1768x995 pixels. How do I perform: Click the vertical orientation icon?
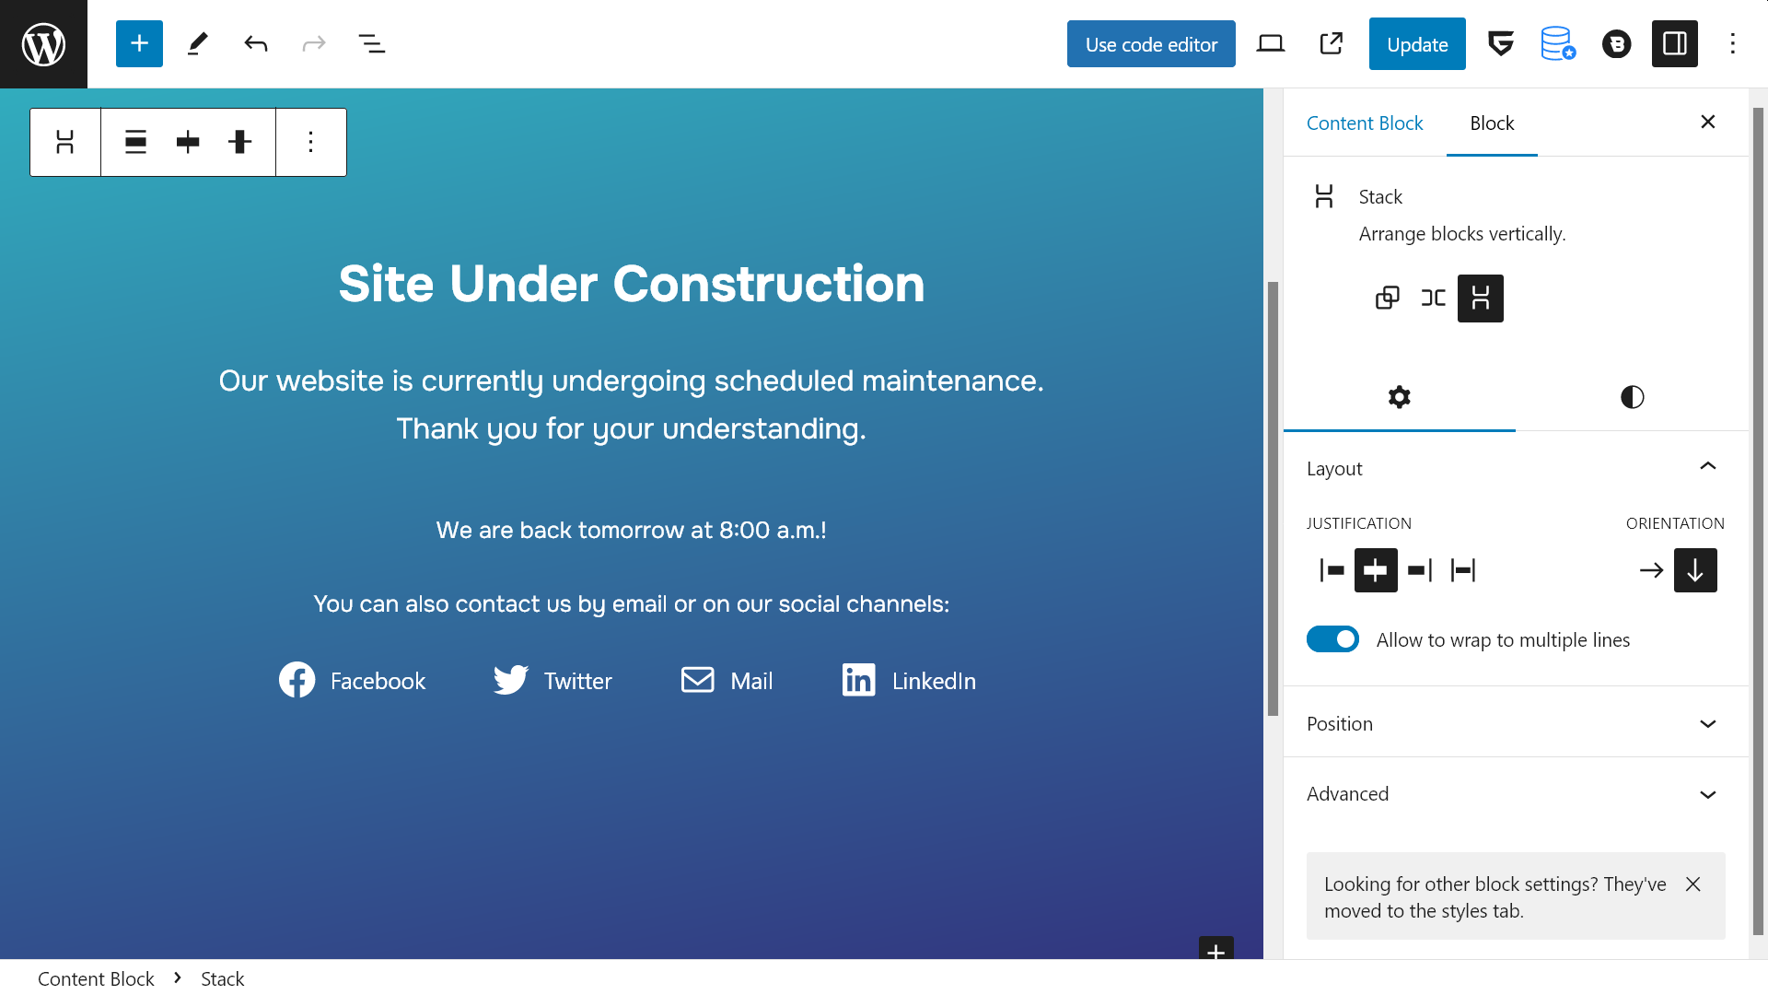[1695, 569]
